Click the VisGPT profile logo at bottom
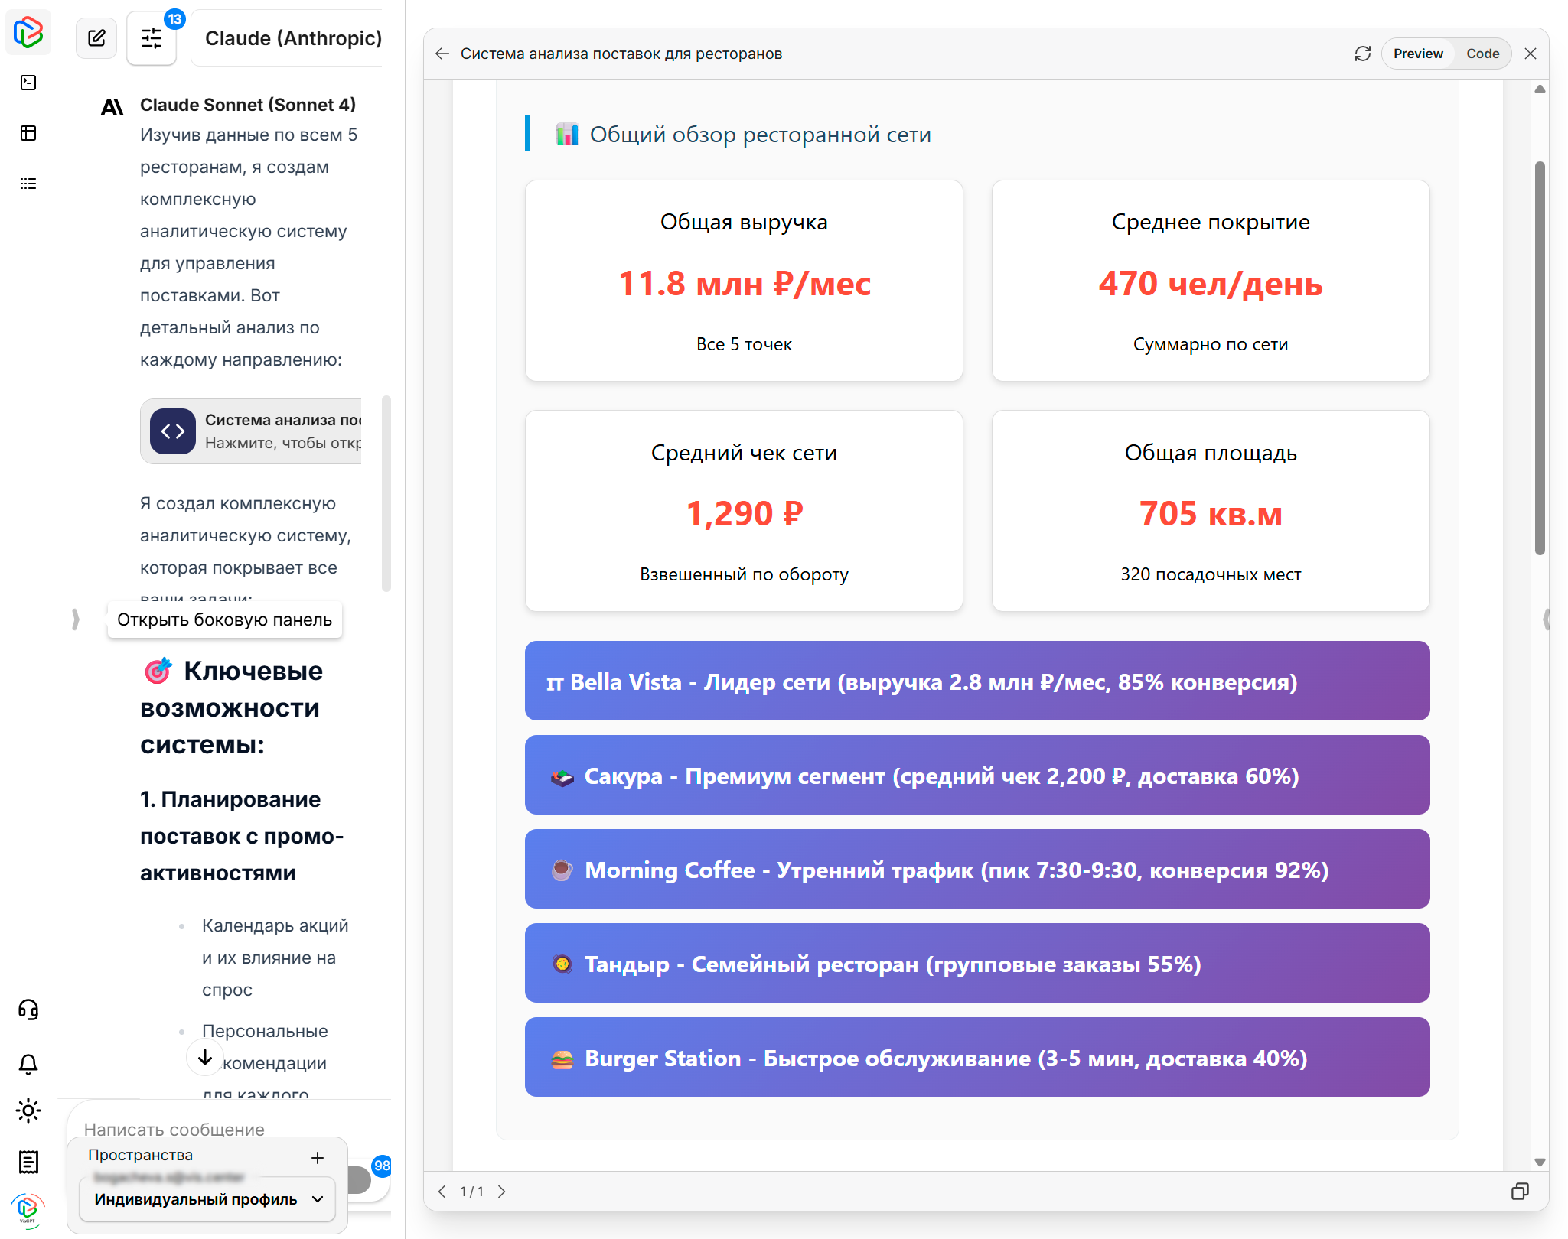Screen dimensions: 1568x1239 (x=28, y=1210)
